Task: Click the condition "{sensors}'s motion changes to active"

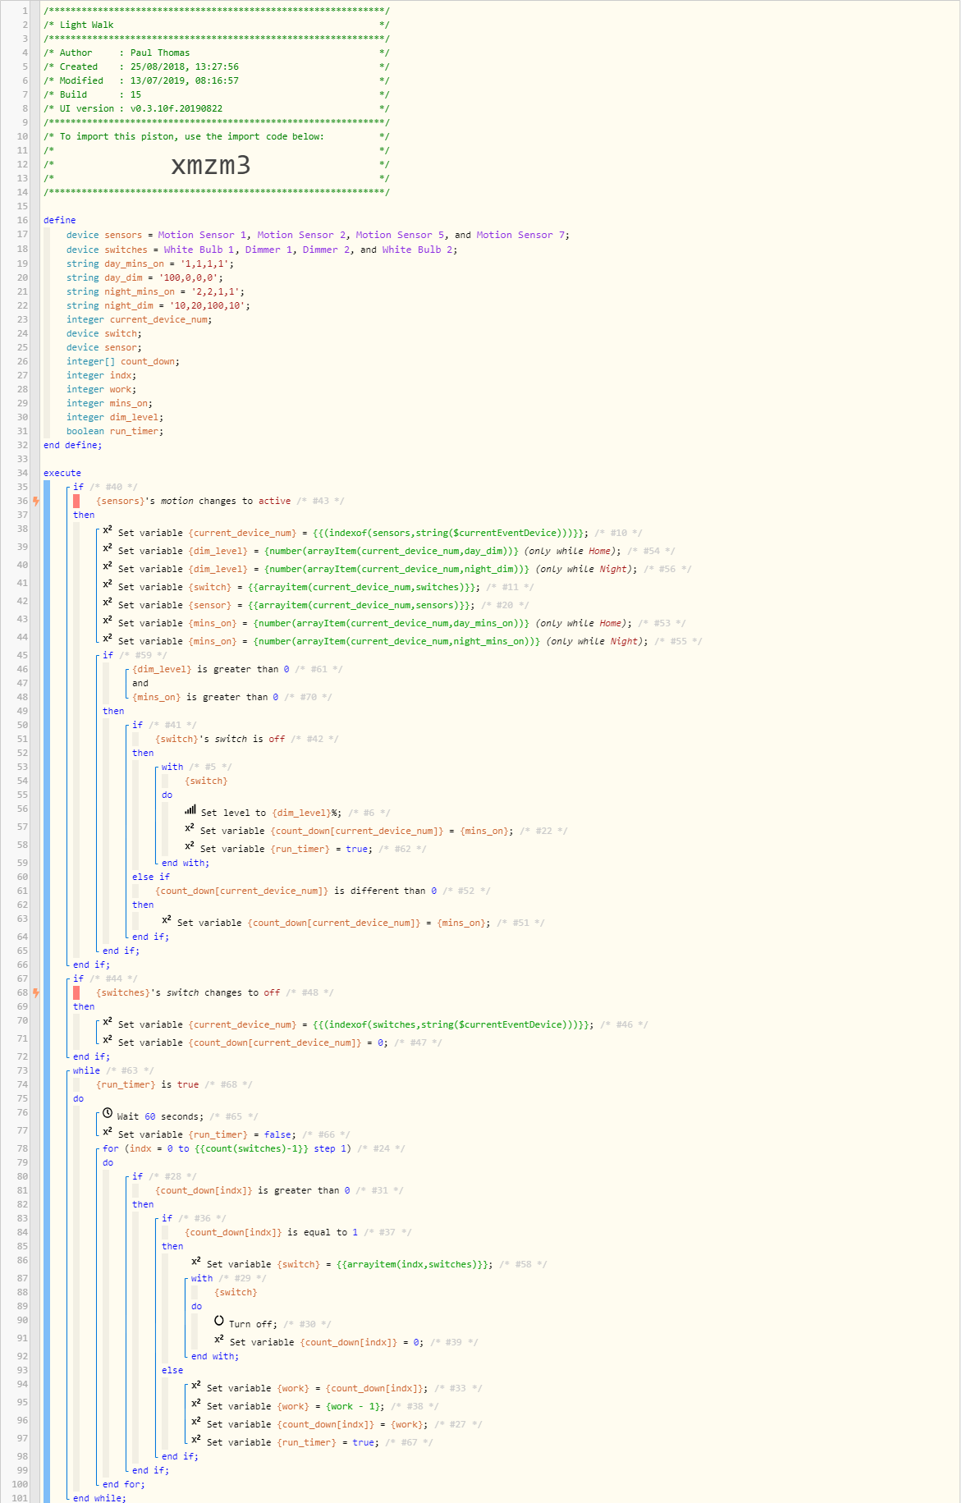Action: pyautogui.click(x=193, y=501)
